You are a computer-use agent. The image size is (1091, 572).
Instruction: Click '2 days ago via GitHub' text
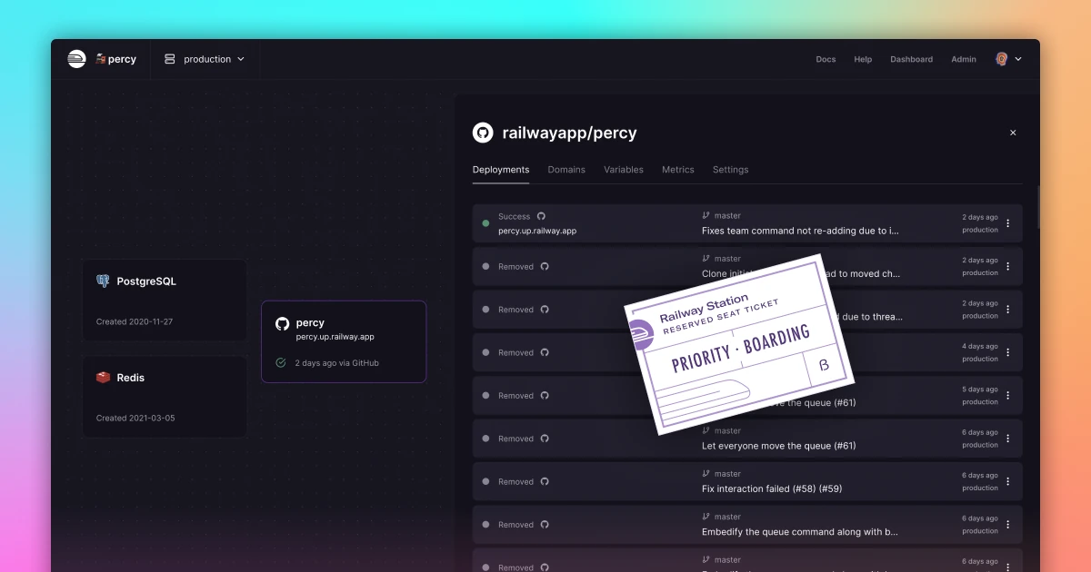[336, 363]
